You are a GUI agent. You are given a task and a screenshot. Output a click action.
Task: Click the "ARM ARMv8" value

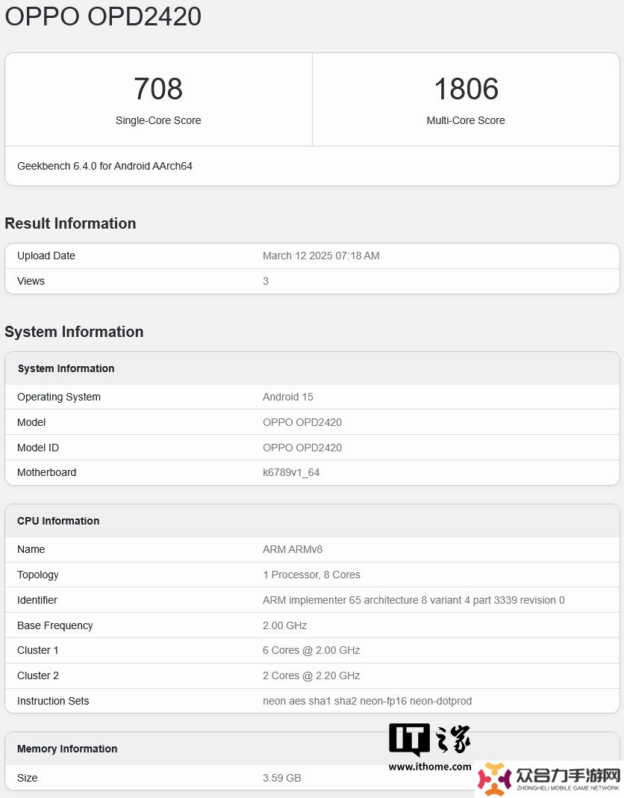click(293, 549)
